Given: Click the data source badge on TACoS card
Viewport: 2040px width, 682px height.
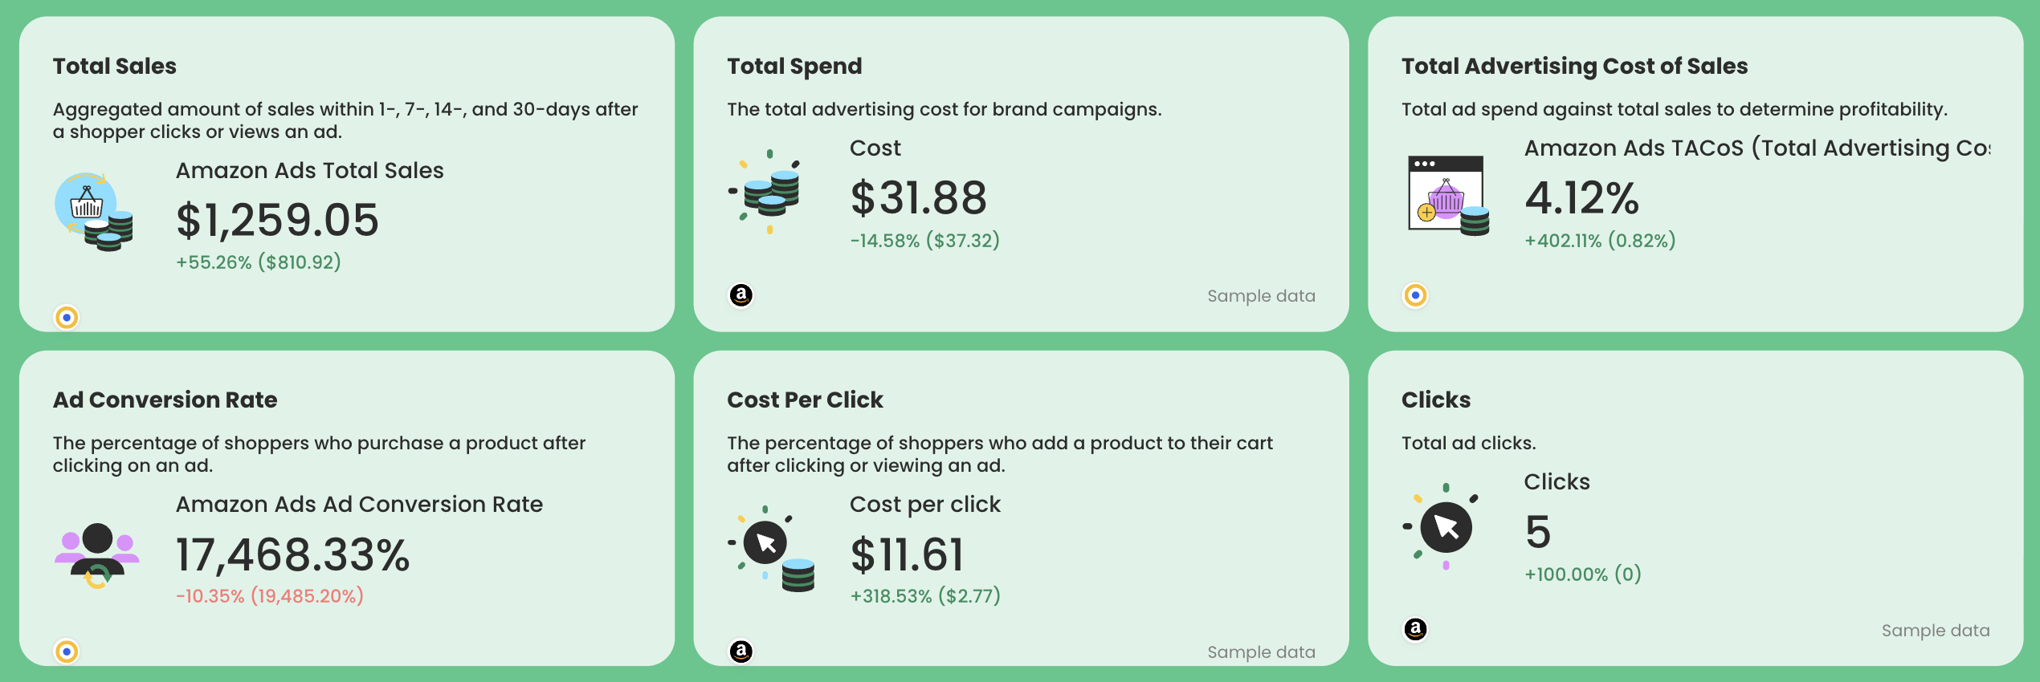Looking at the screenshot, I should [1414, 295].
